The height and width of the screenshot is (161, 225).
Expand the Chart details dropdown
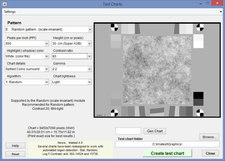[46, 69]
